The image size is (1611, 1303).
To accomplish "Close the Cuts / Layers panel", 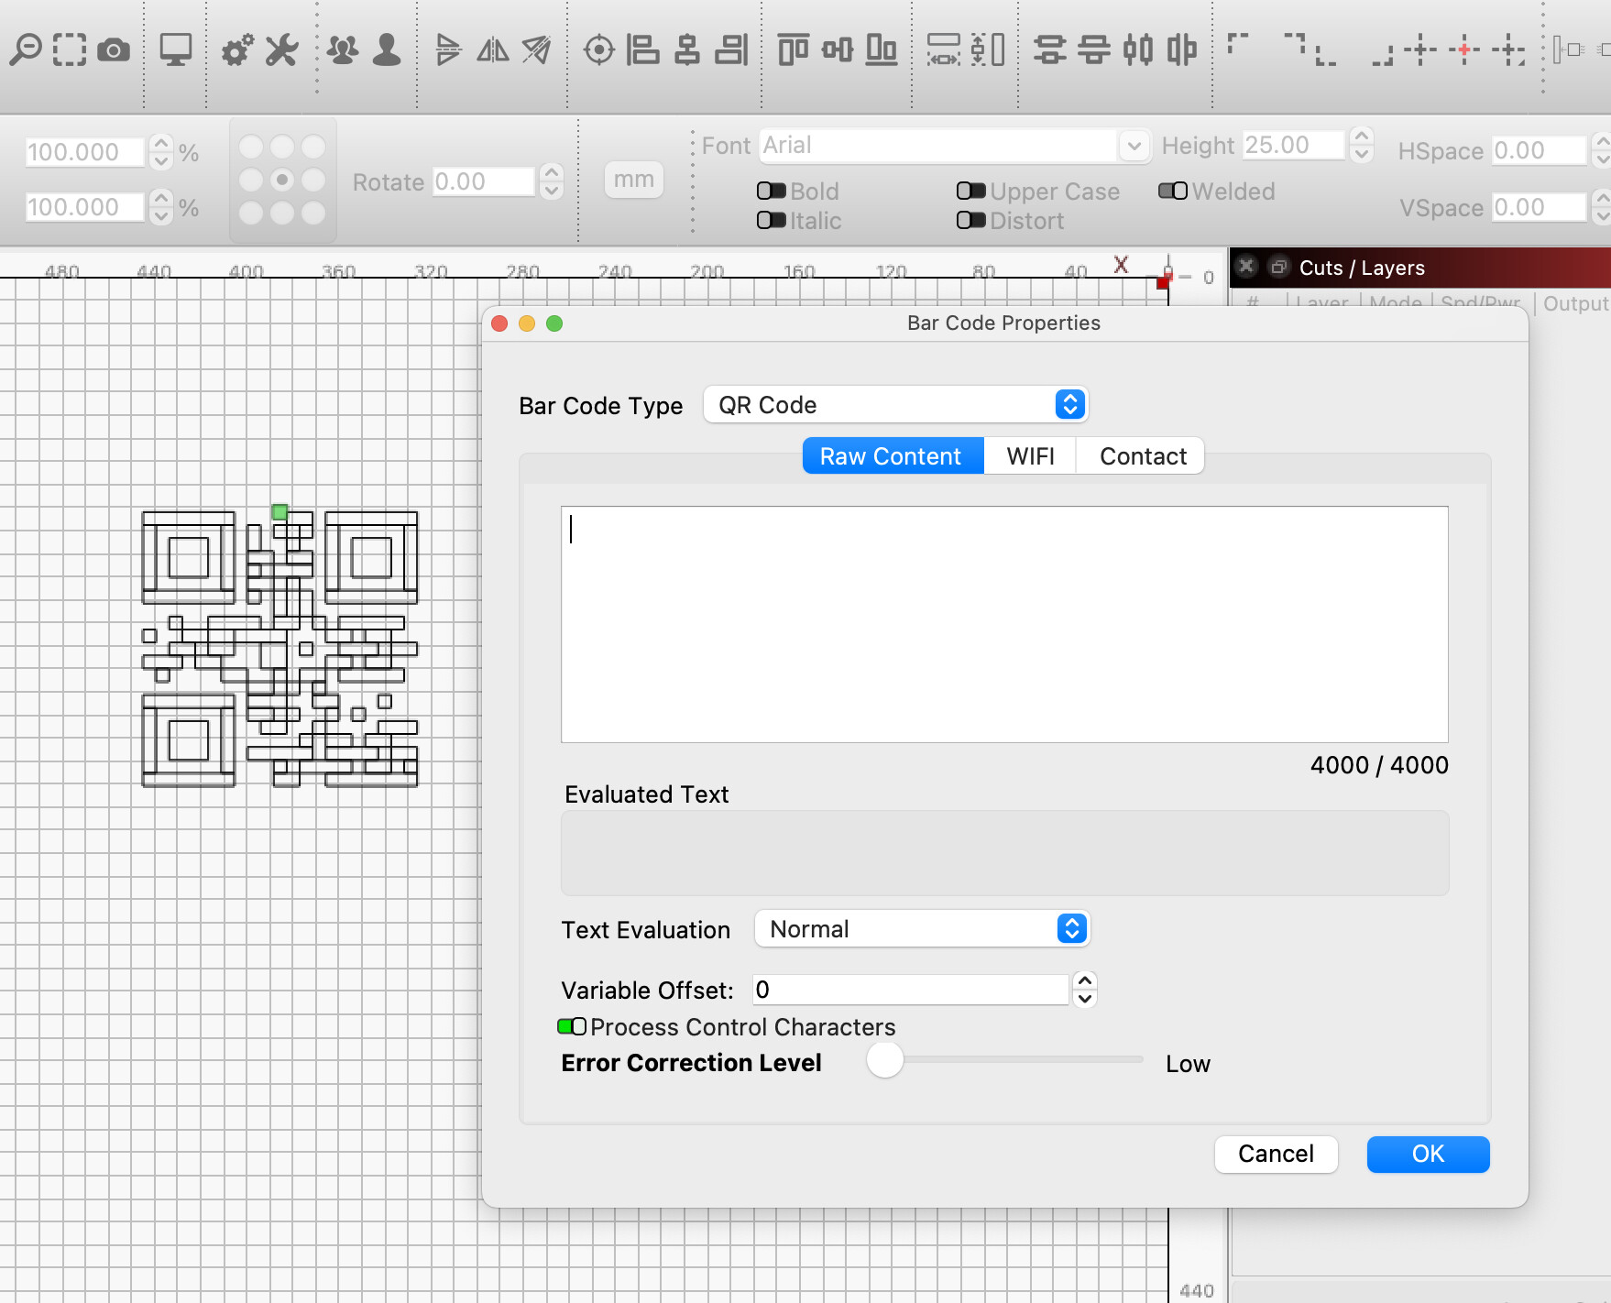I will point(1245,267).
